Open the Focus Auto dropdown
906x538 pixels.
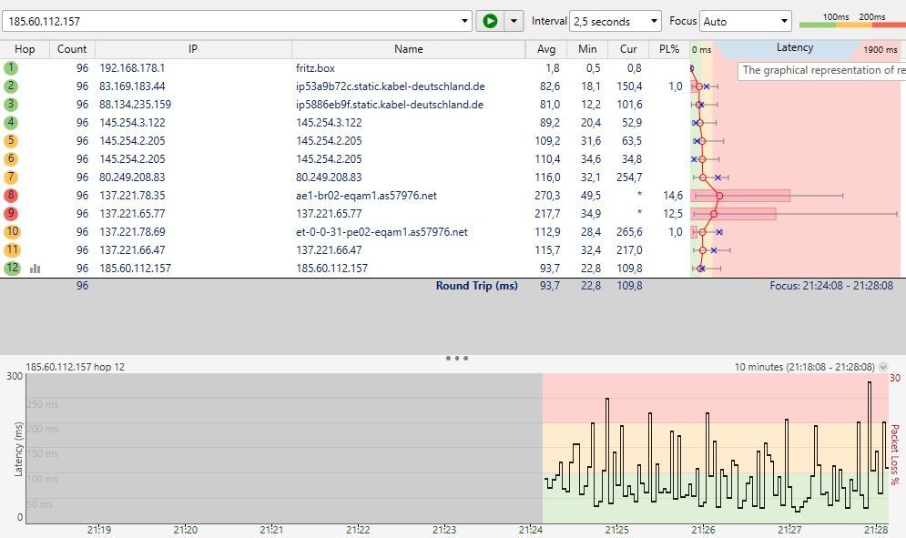[x=746, y=21]
